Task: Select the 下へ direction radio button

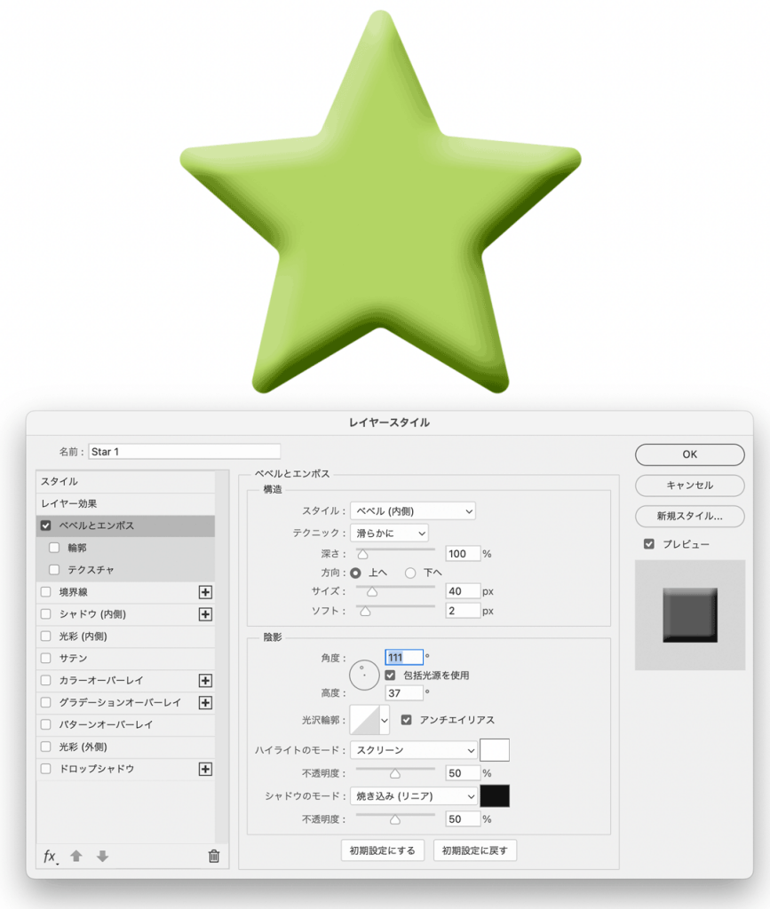Action: tap(410, 573)
